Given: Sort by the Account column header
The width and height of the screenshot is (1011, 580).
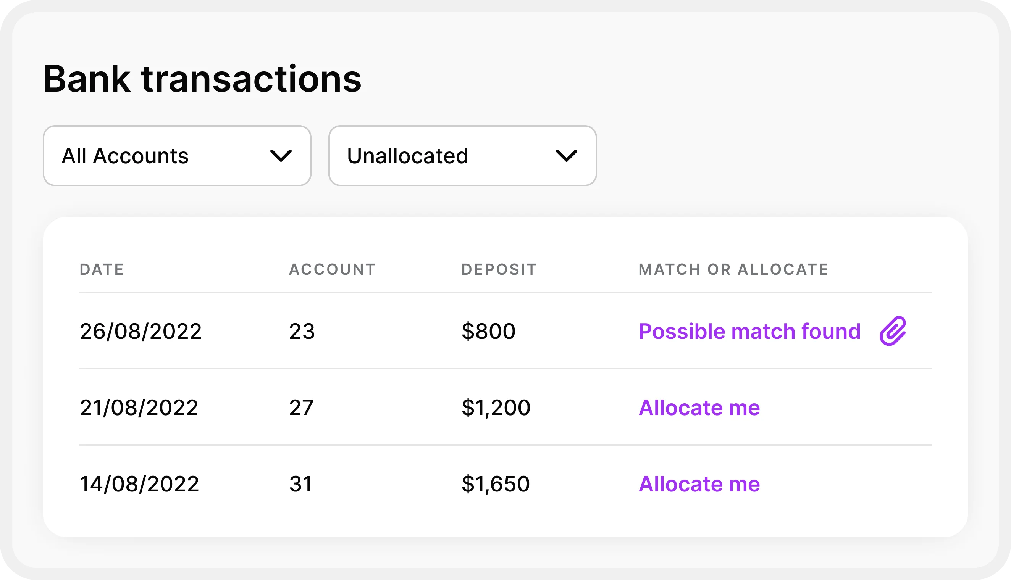Looking at the screenshot, I should tap(332, 270).
